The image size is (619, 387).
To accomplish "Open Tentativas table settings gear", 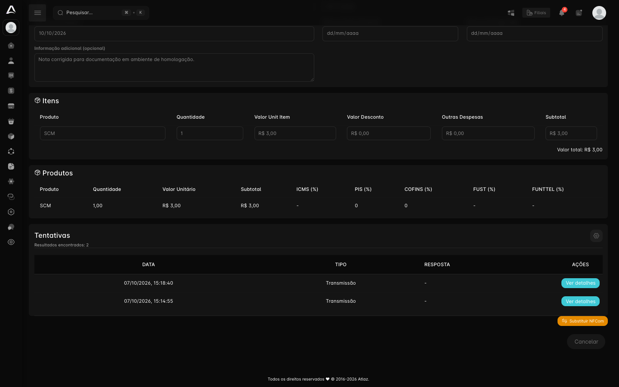I will pyautogui.click(x=596, y=236).
